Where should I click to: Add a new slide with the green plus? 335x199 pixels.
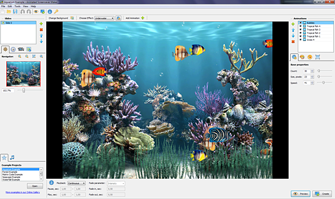(x=41, y=24)
